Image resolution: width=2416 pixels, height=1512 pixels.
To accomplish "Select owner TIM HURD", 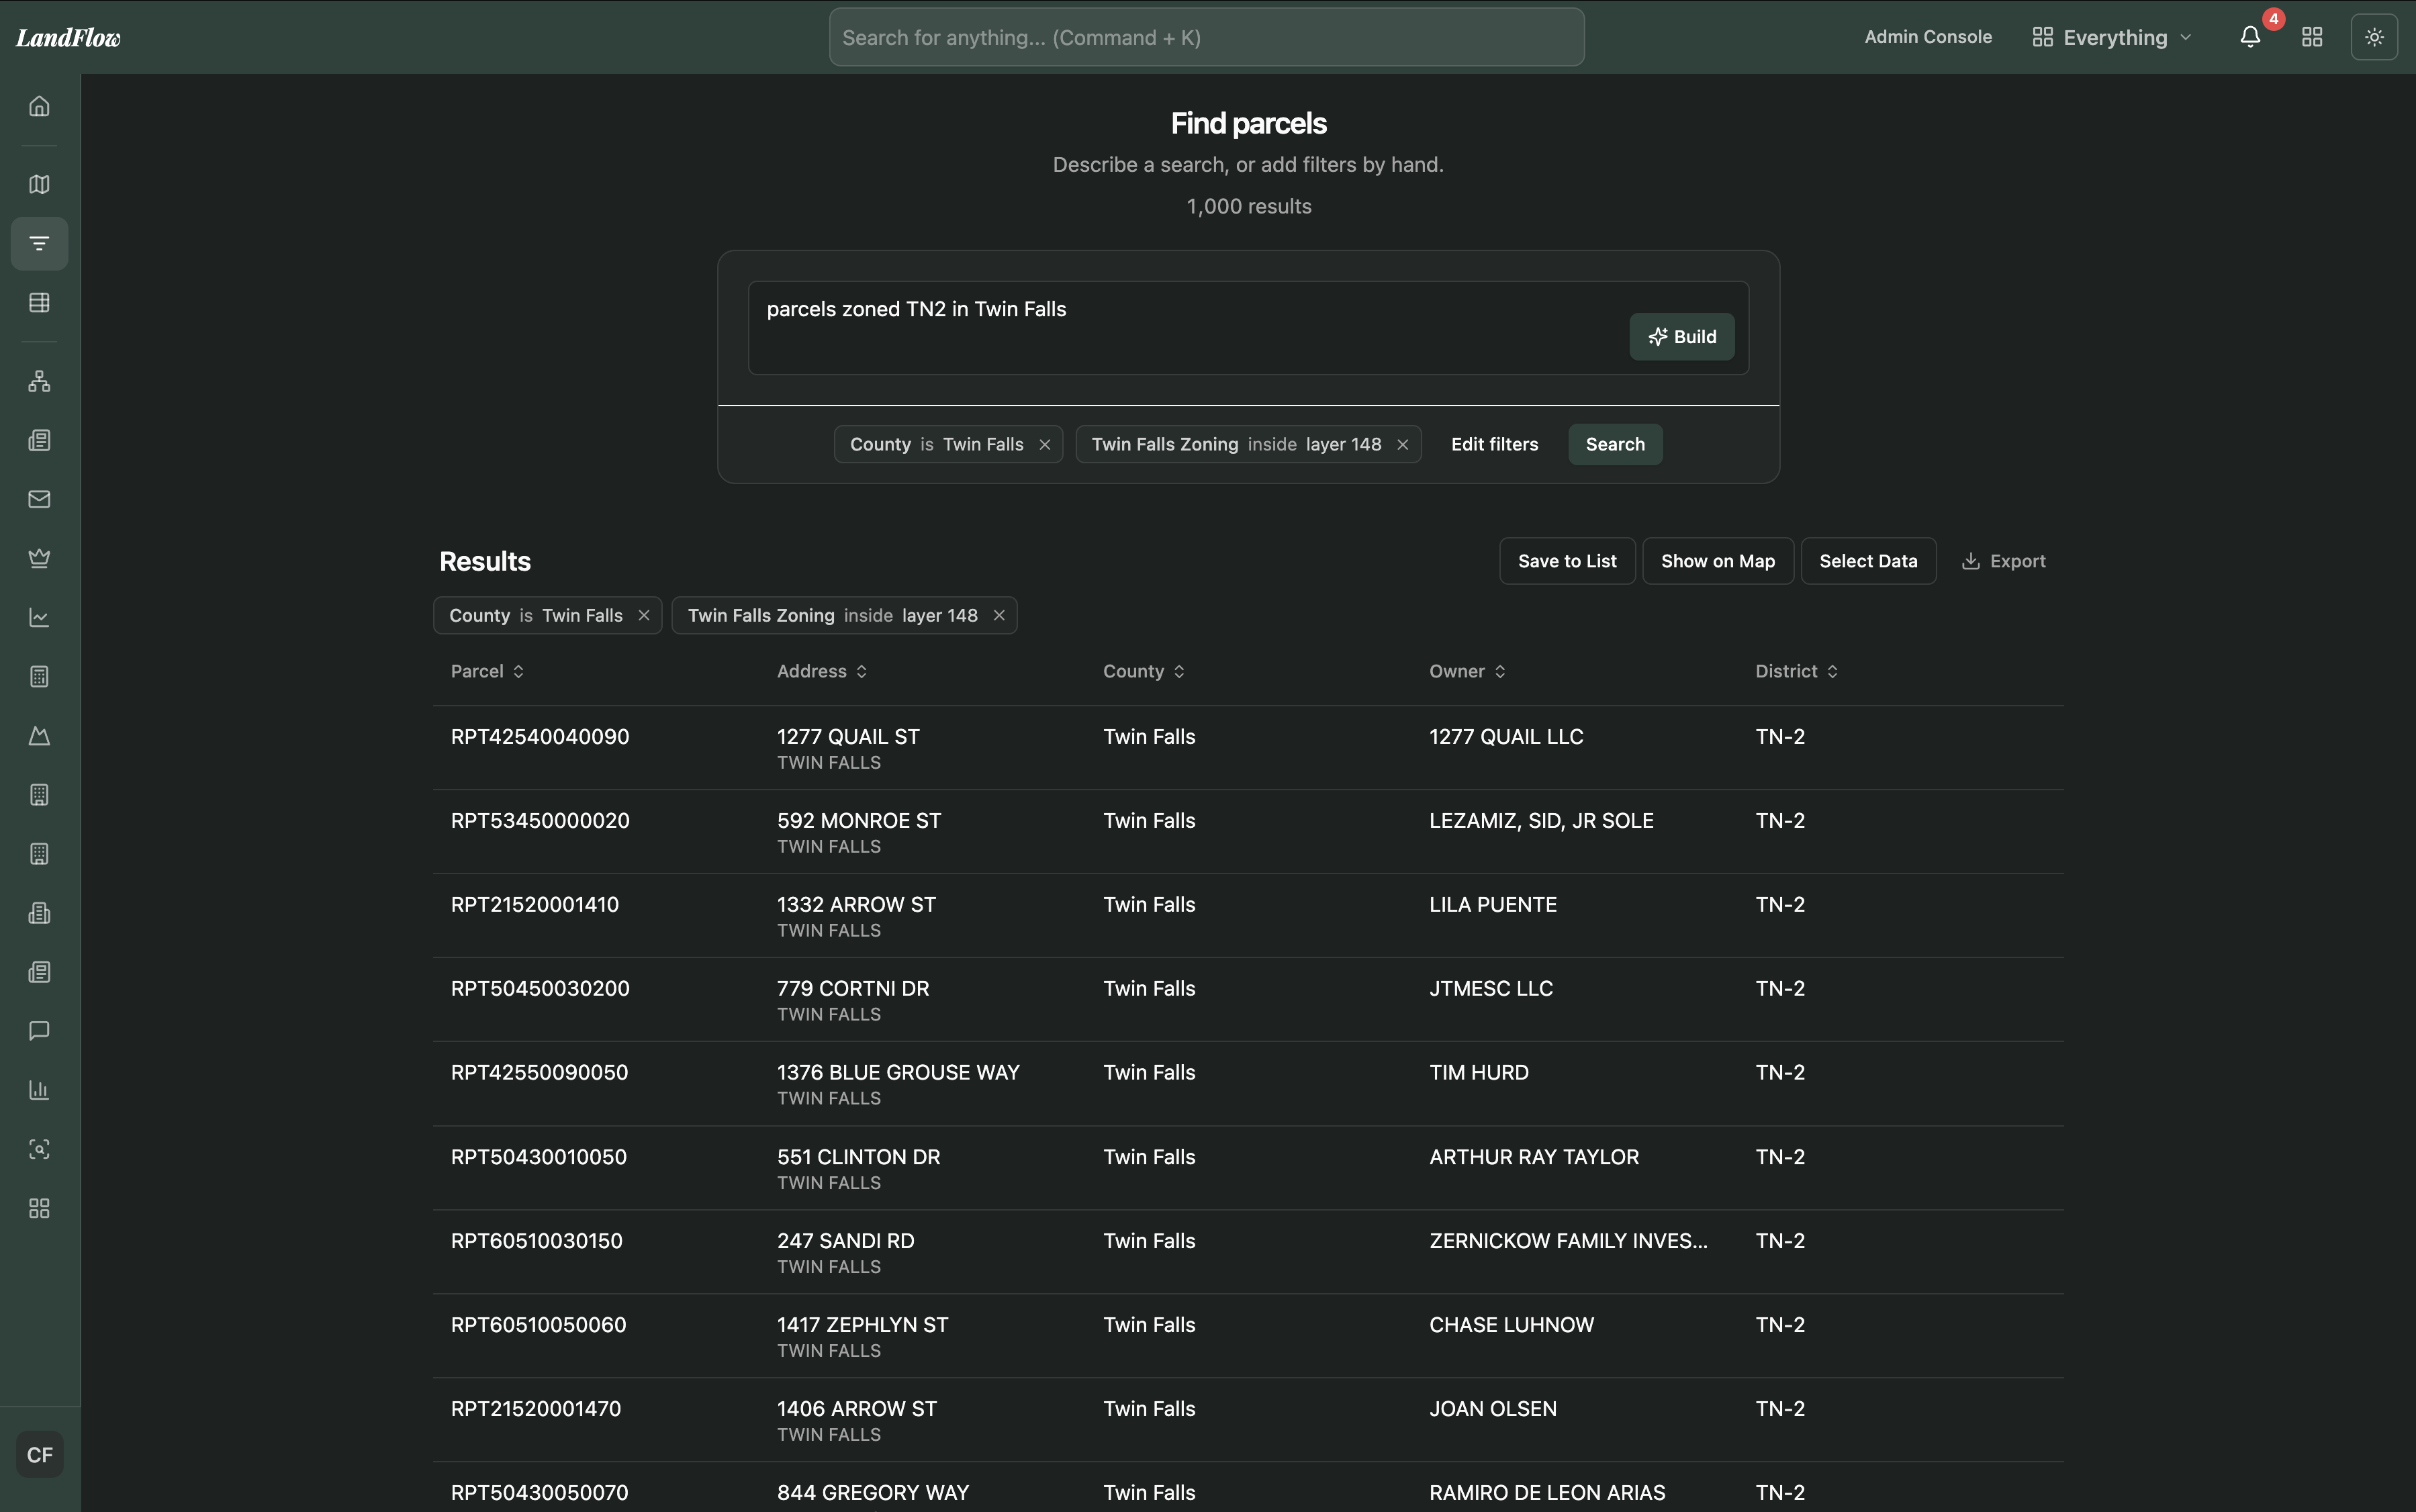I will click(1478, 1073).
